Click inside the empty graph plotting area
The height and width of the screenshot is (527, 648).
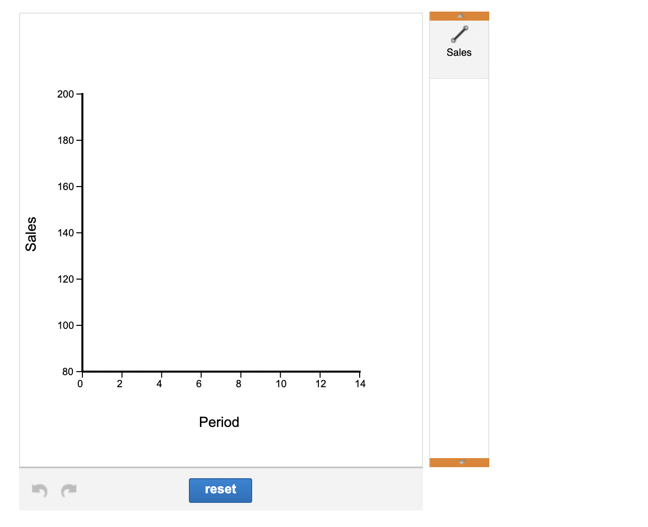[x=221, y=231]
